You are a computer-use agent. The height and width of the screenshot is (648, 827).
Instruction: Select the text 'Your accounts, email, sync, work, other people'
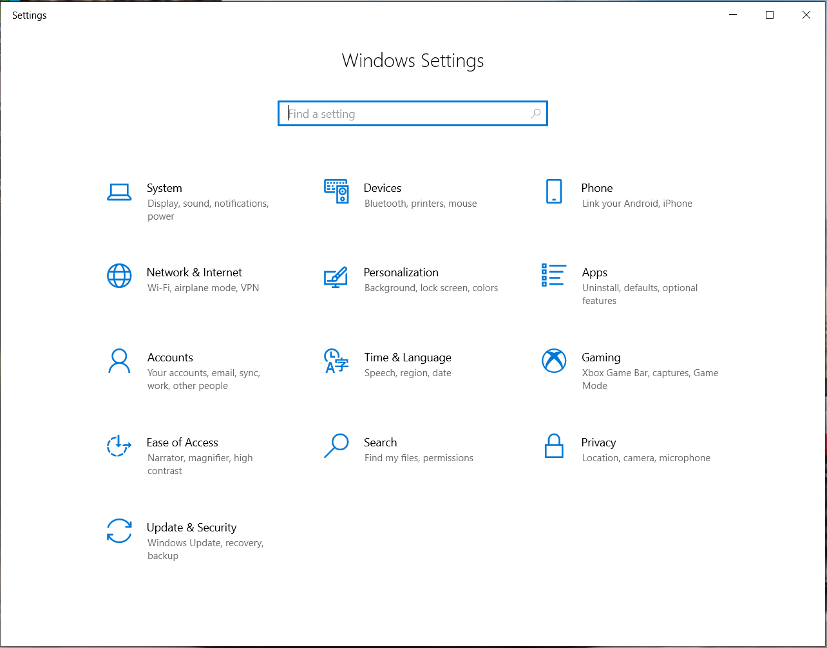(x=204, y=379)
